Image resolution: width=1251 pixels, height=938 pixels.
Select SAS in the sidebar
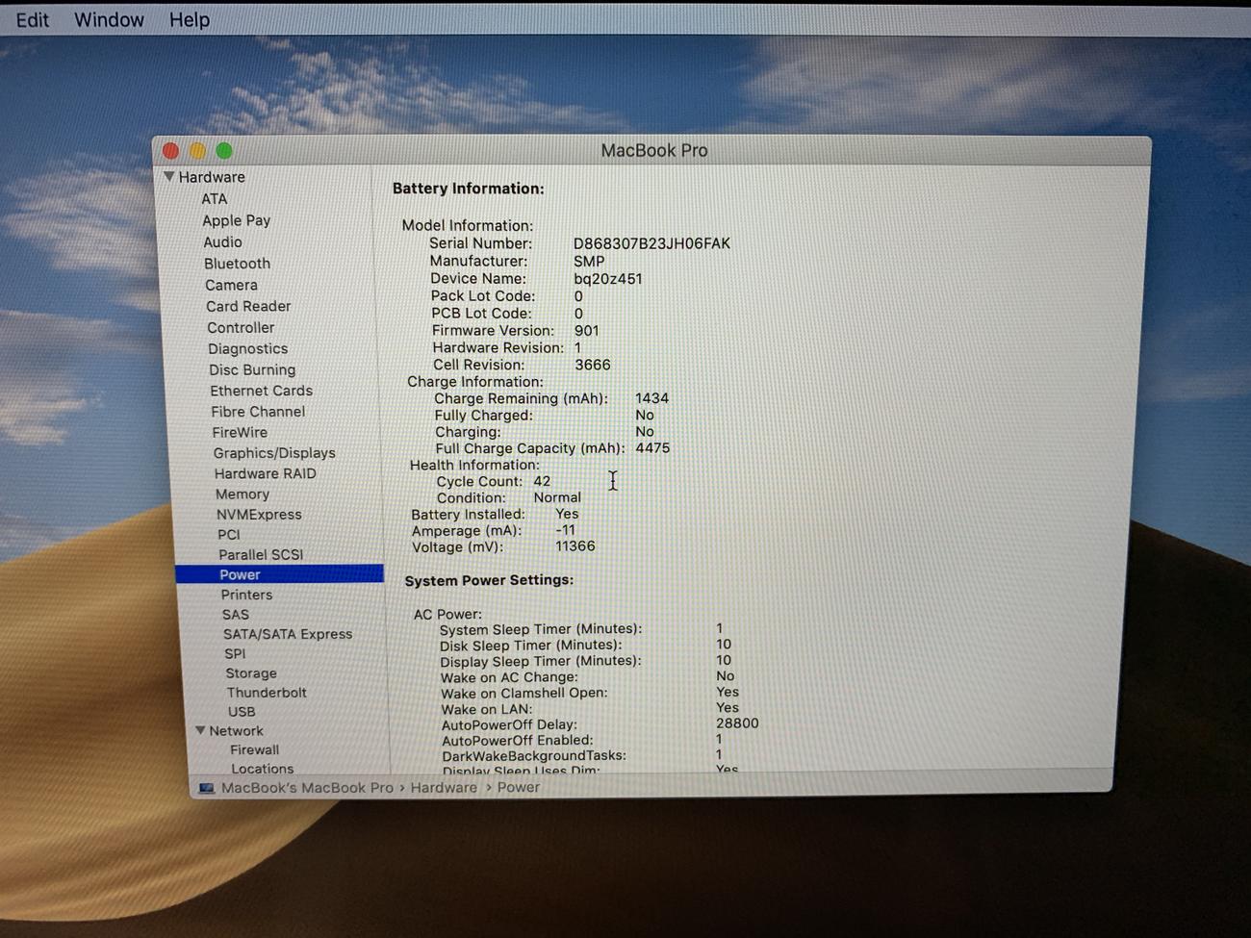235,615
